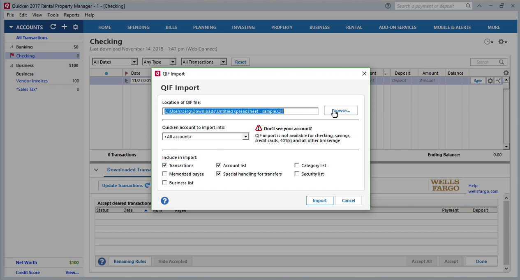Click the Reset filter button
Viewport: 520px width, 280px height.
coord(240,62)
